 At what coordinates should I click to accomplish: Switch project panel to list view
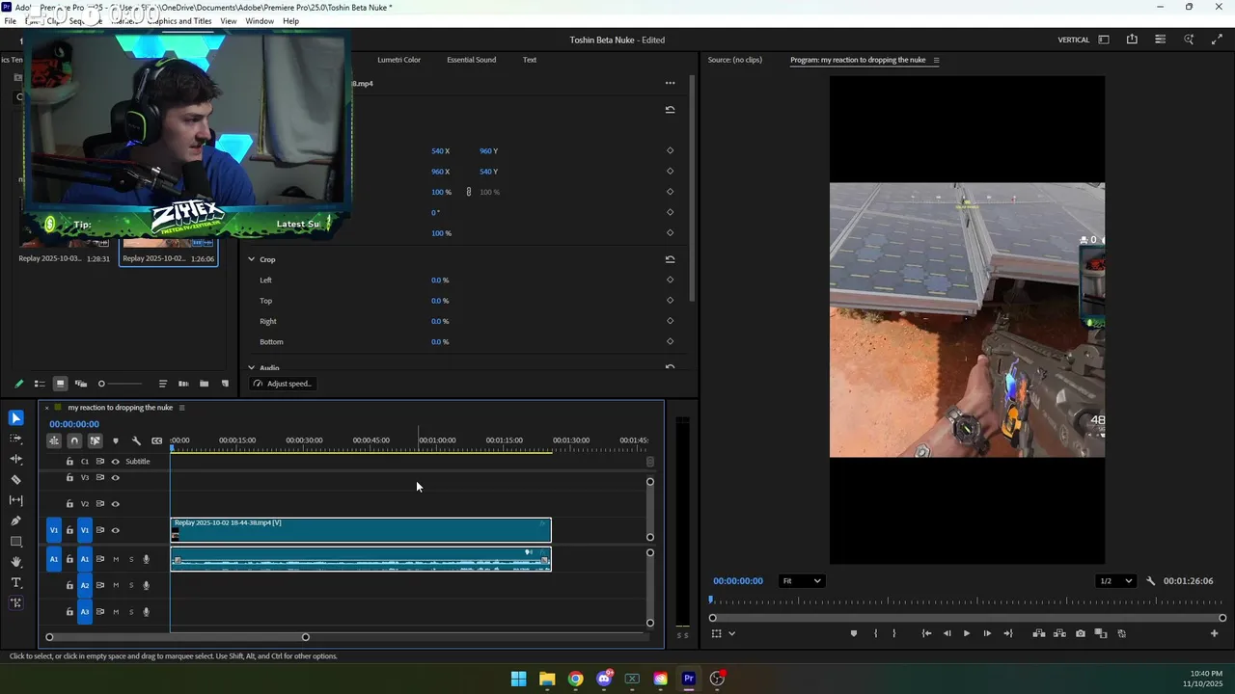[40, 384]
